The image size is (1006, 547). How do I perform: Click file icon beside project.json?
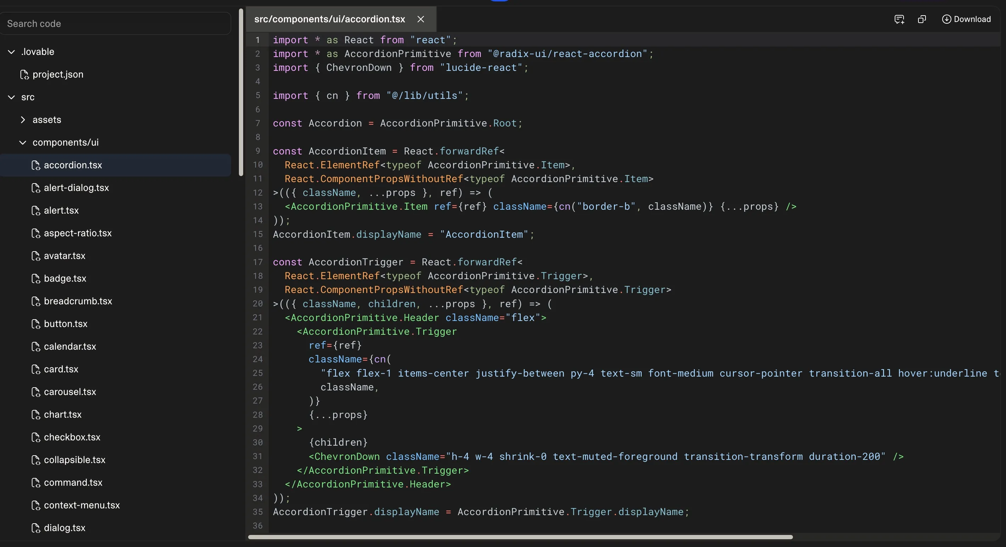click(24, 74)
